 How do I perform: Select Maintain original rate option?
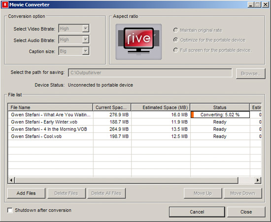click(176, 30)
